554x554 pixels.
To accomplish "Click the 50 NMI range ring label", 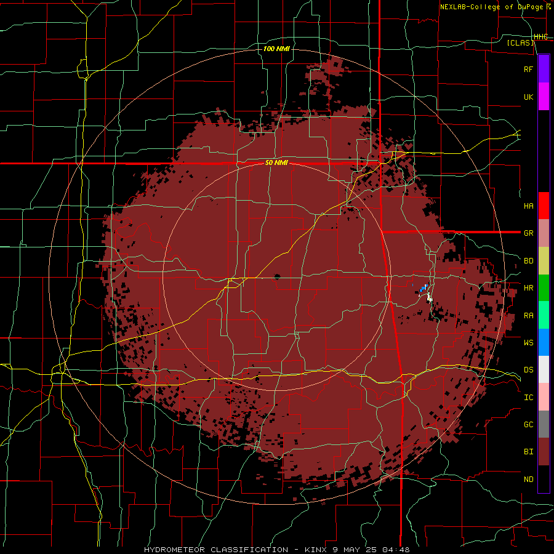I will 276,163.
